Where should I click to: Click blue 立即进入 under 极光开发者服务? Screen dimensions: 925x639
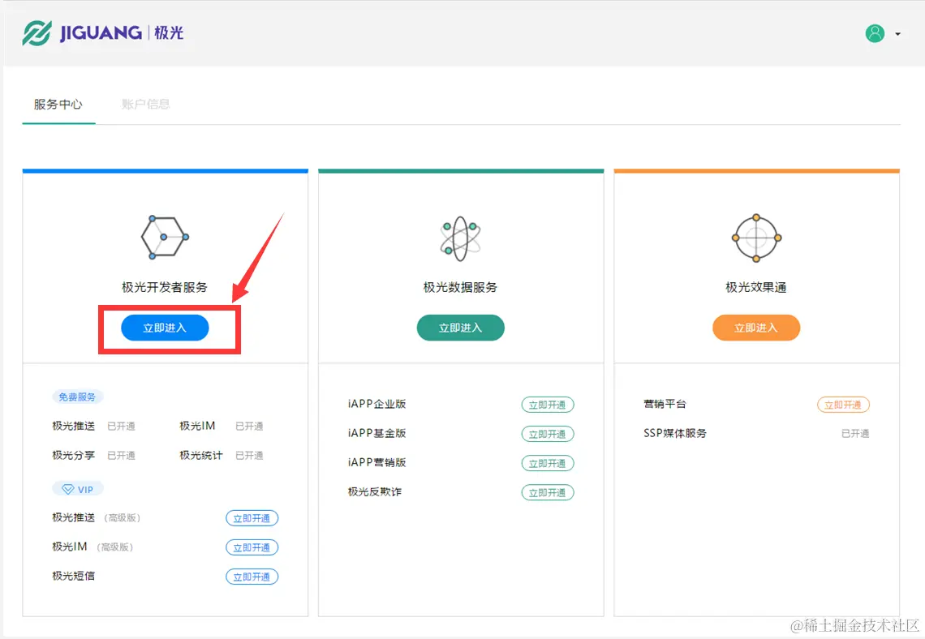(165, 328)
